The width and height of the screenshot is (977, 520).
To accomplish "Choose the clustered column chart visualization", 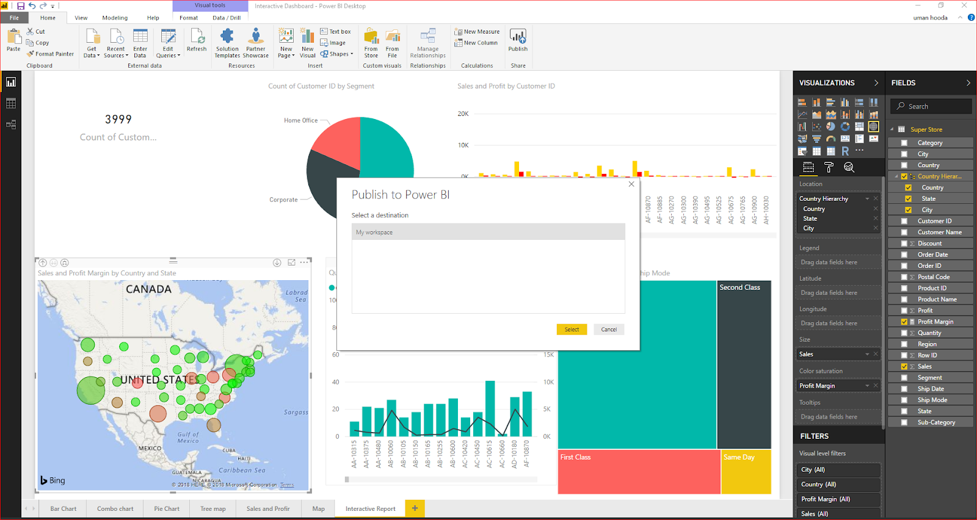I will [845, 103].
